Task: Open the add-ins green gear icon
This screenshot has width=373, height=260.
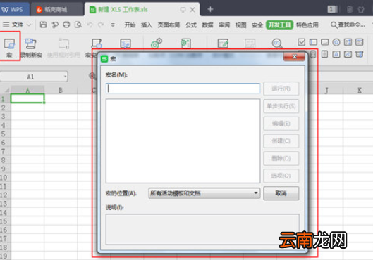Action: click(x=157, y=44)
